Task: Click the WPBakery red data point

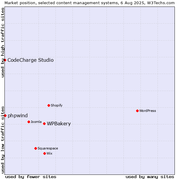Action: (x=44, y=124)
